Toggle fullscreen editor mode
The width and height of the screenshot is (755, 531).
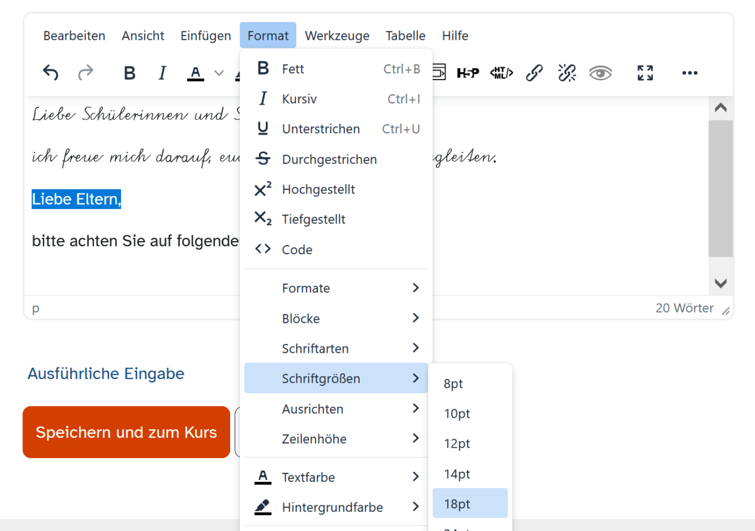pos(644,73)
